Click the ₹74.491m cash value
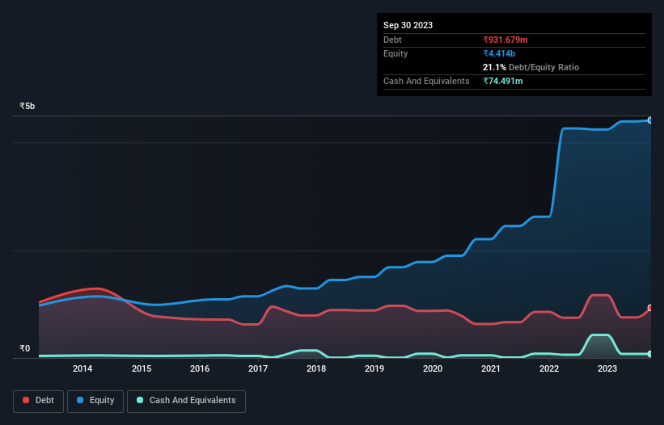 pyautogui.click(x=503, y=81)
